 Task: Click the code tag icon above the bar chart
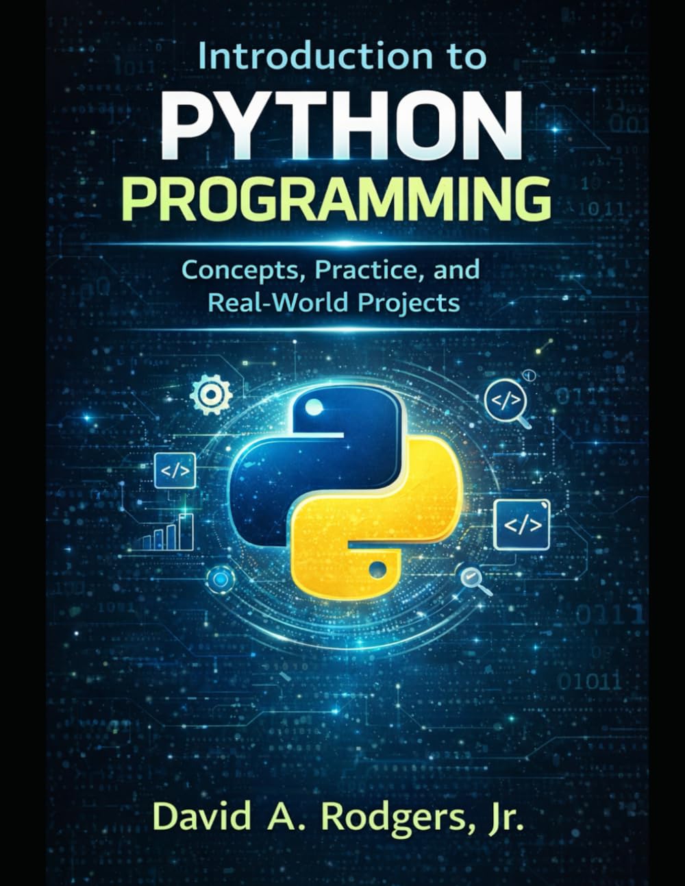click(x=175, y=471)
